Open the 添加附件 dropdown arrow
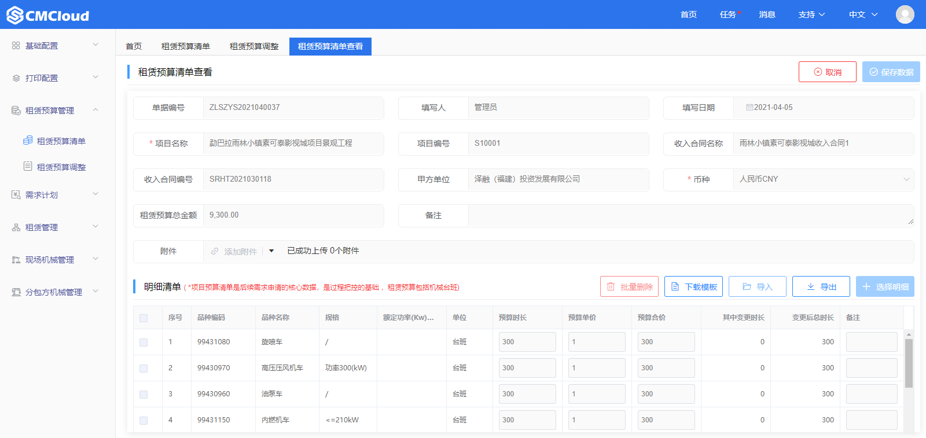926x438 pixels. pyautogui.click(x=271, y=251)
